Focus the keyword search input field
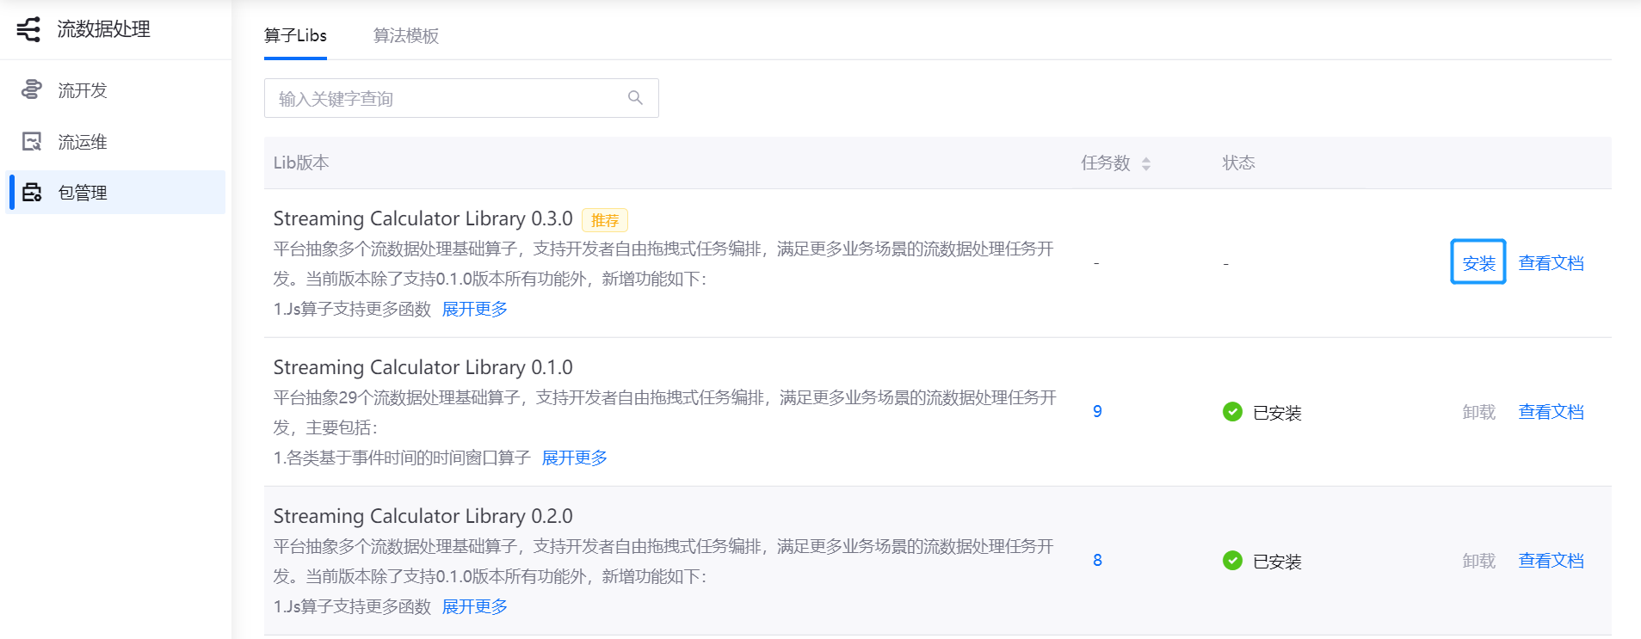 click(x=447, y=99)
